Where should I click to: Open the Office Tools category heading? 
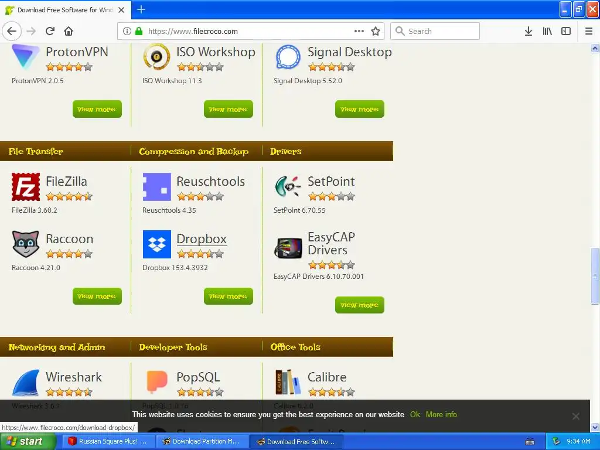(x=295, y=347)
